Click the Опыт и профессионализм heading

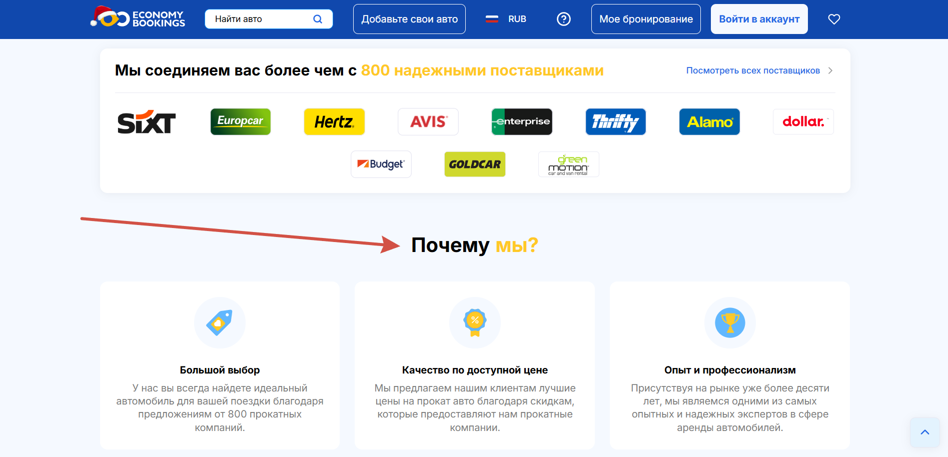(x=730, y=370)
